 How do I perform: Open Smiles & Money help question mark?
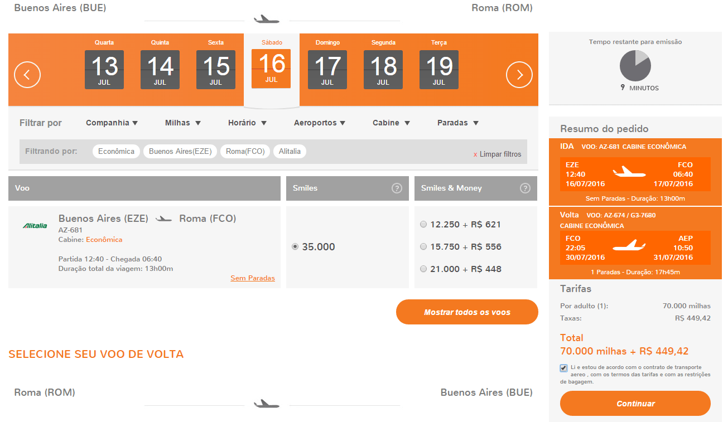click(525, 188)
